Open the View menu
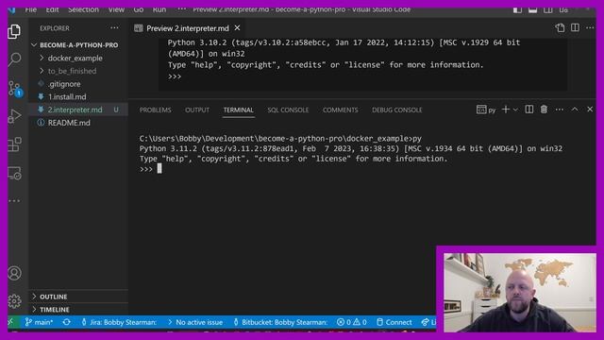Viewport: 604px width, 340px height. [116, 9]
